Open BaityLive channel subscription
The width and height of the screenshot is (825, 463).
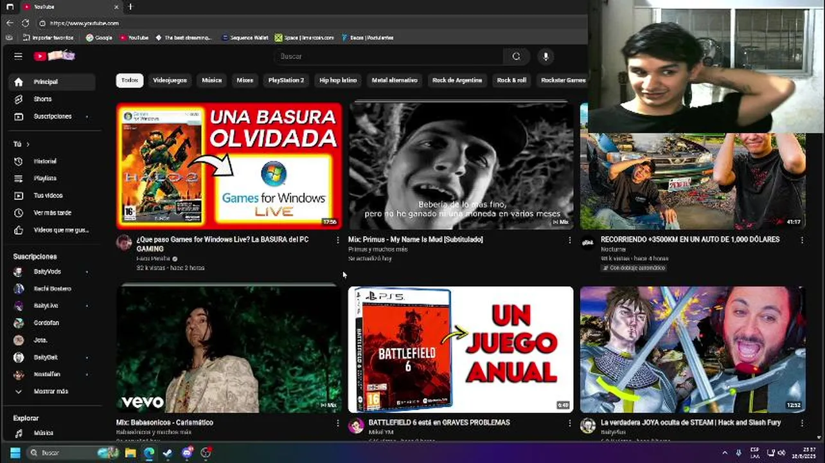[51, 305]
